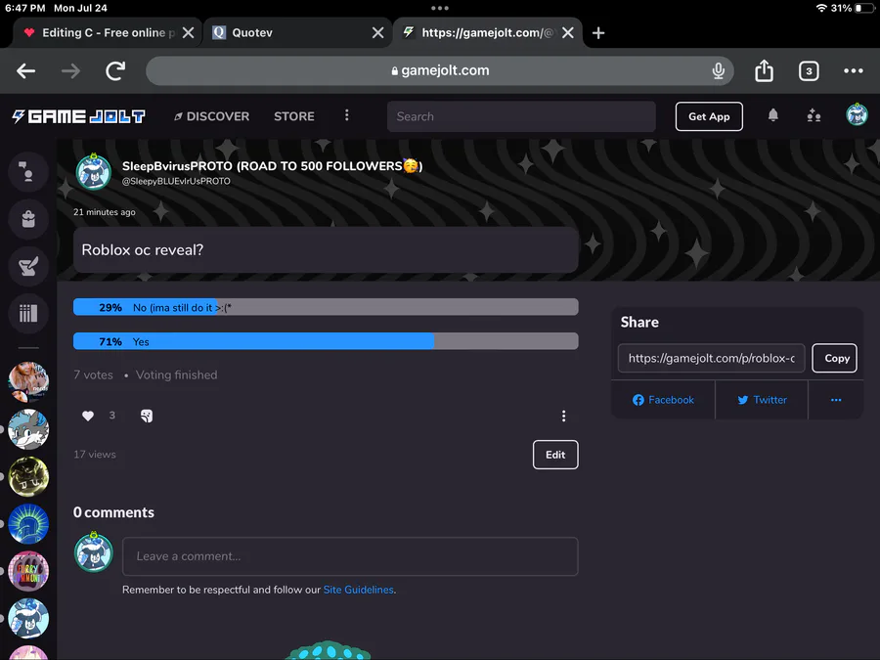Click the Edit post button
Screen dimensions: 880x660
(555, 455)
